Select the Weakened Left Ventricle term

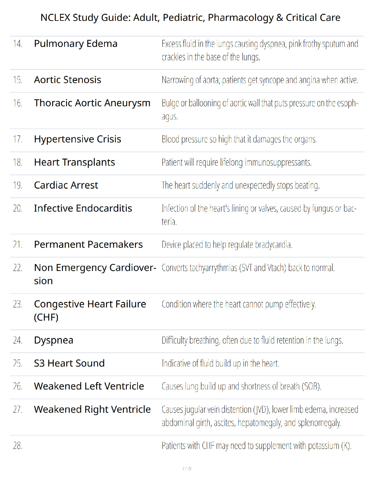89,386
